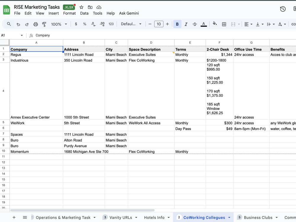
Task: Open the zoom 100% dropdown
Action: 59,24
